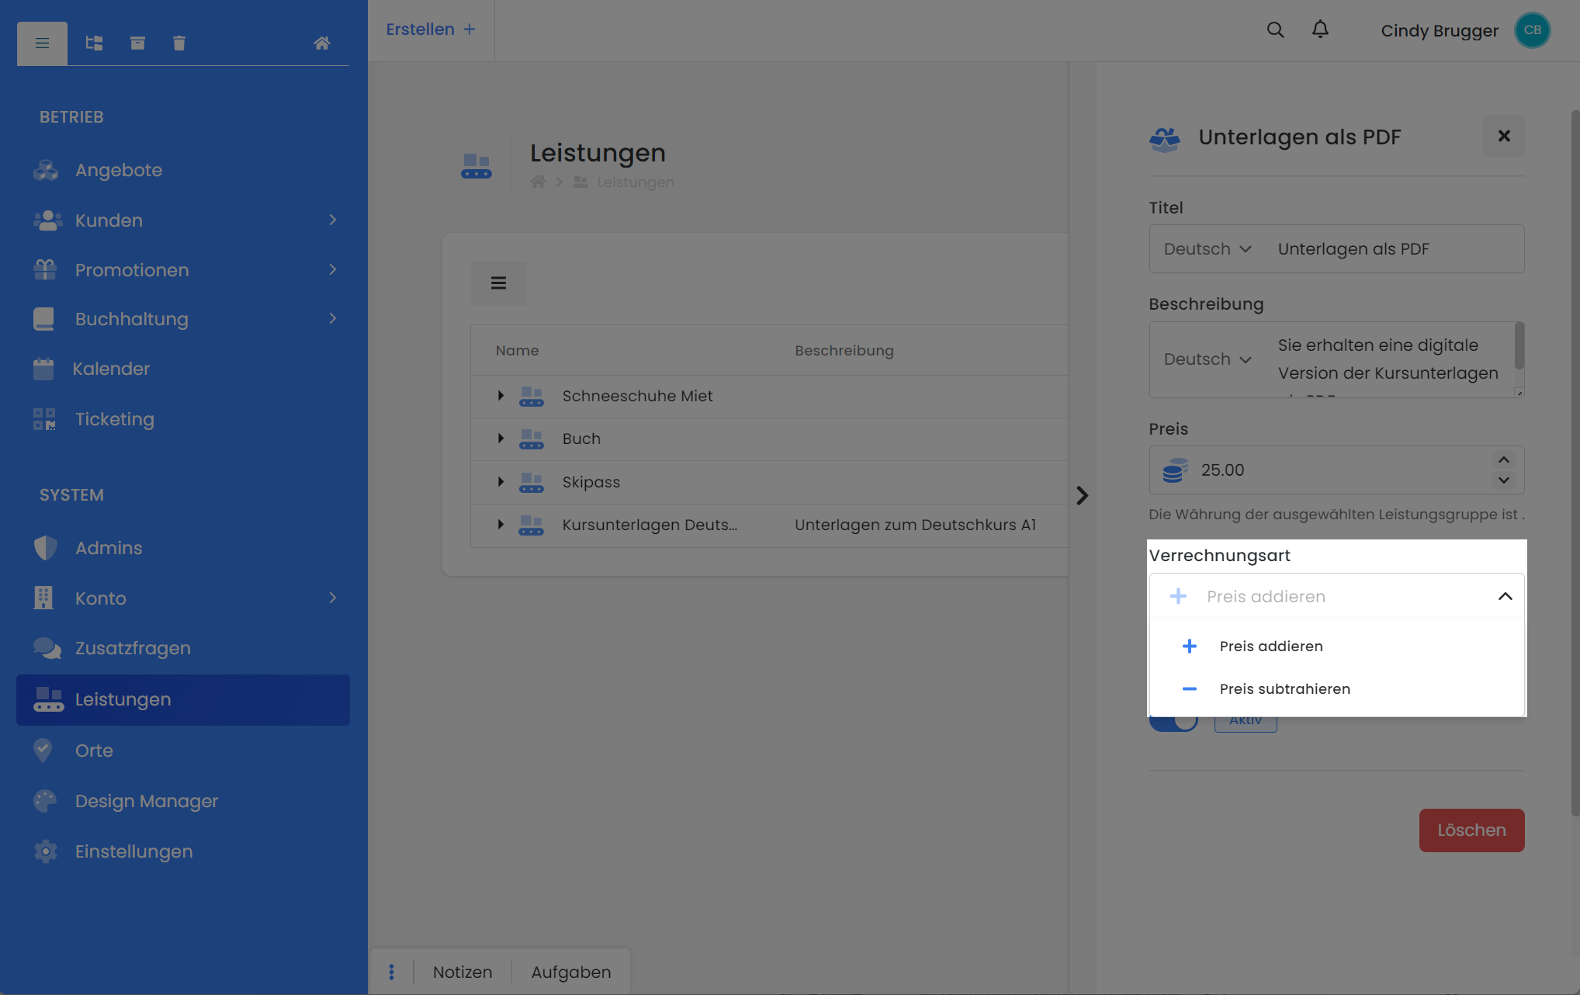Click Erstellen plus button
Image resolution: width=1580 pixels, height=995 pixels.
[431, 29]
